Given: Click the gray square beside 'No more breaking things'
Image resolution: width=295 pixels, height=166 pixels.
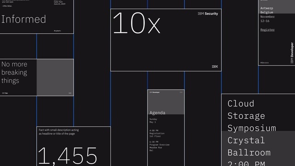Looking at the screenshot, I should 55,77.
